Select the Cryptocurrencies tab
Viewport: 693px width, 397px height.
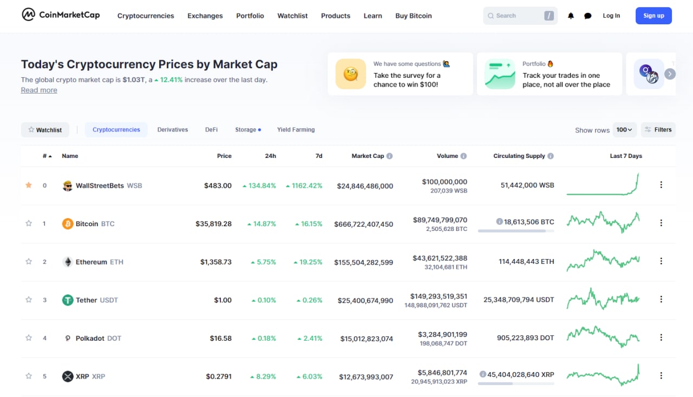coord(116,130)
